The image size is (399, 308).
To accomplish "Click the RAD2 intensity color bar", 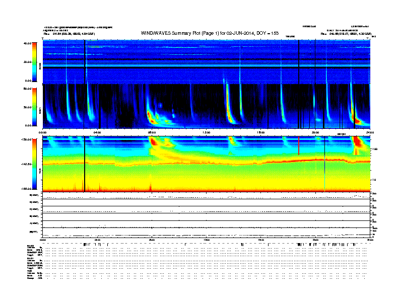I will coord(34,62).
